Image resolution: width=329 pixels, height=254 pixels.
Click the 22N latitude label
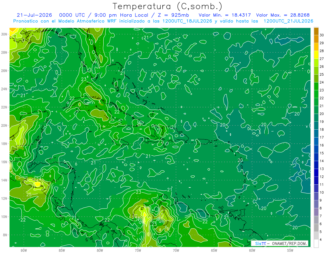point(4,107)
